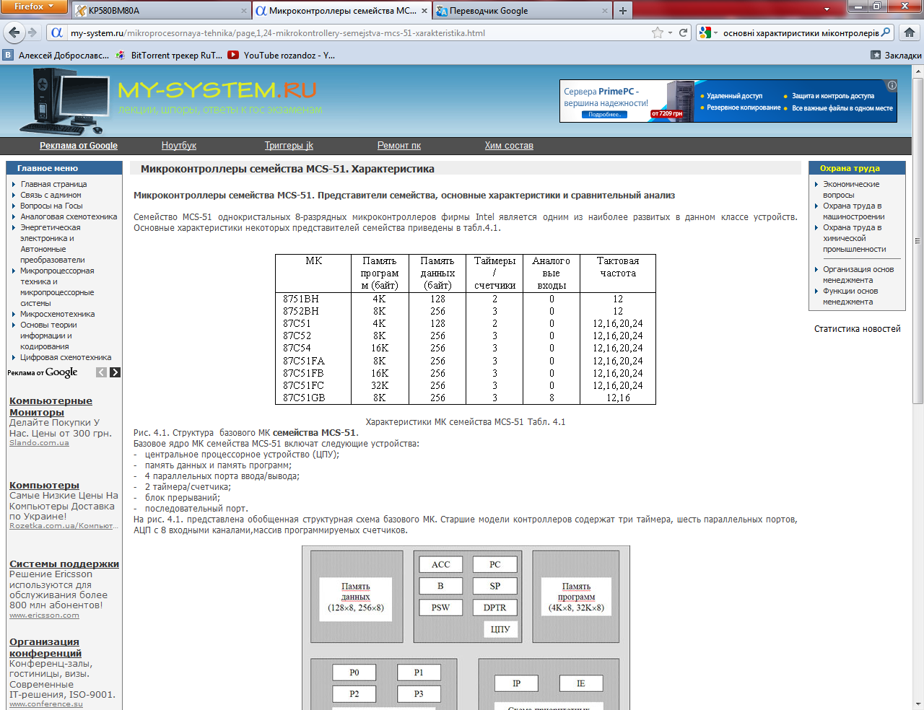
Task: Bookmark this page with the star icon
Action: click(x=657, y=32)
